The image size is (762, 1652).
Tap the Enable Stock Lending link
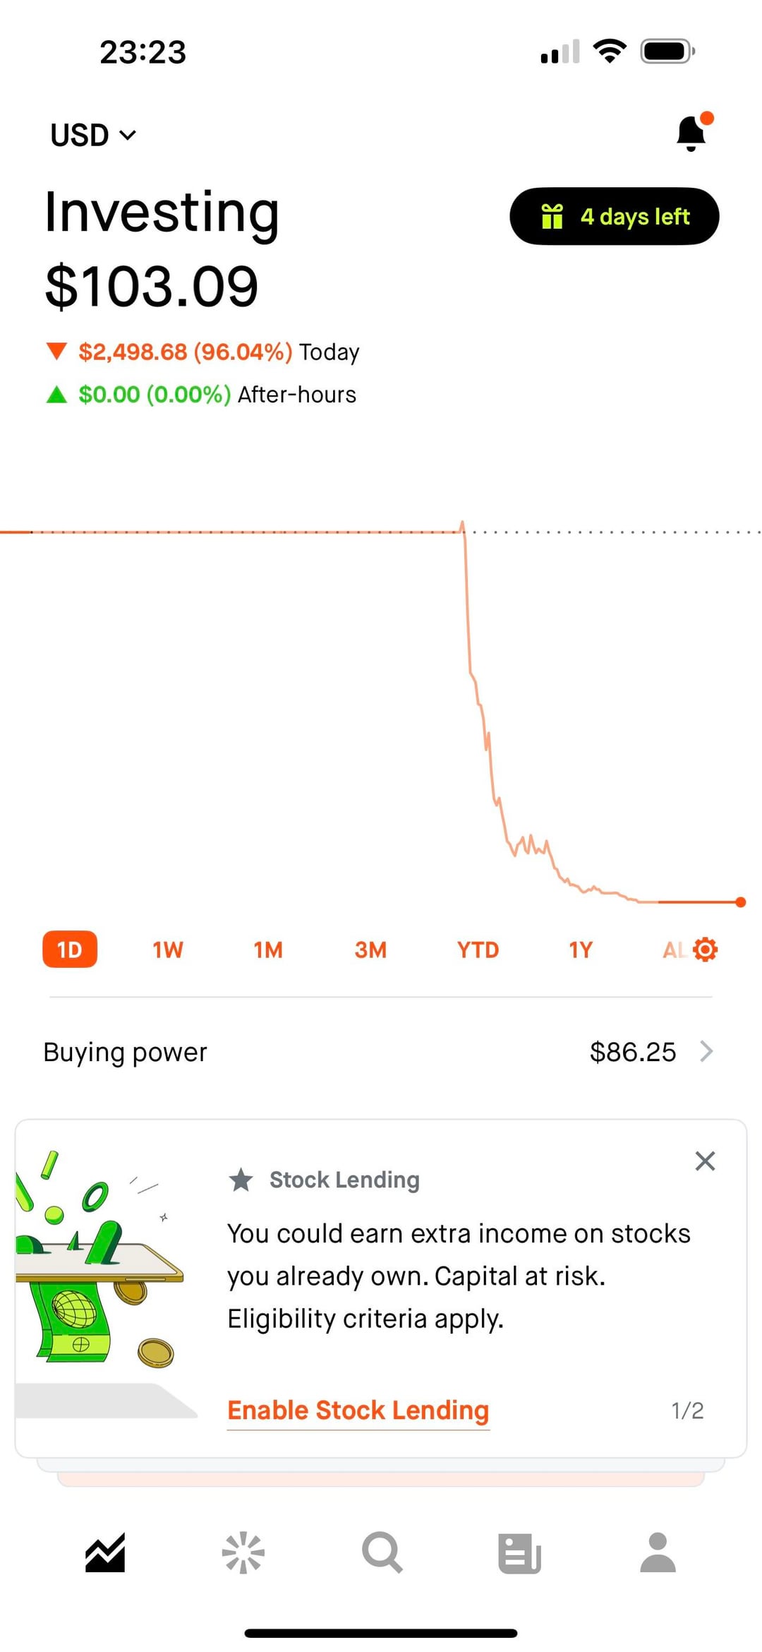coord(358,1411)
